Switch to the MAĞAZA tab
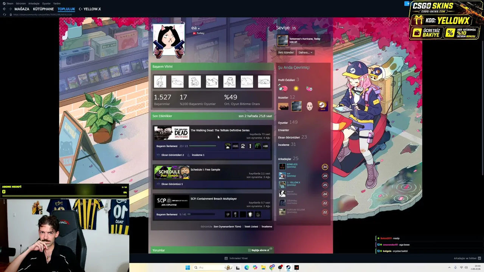This screenshot has width=484, height=272. point(22,9)
